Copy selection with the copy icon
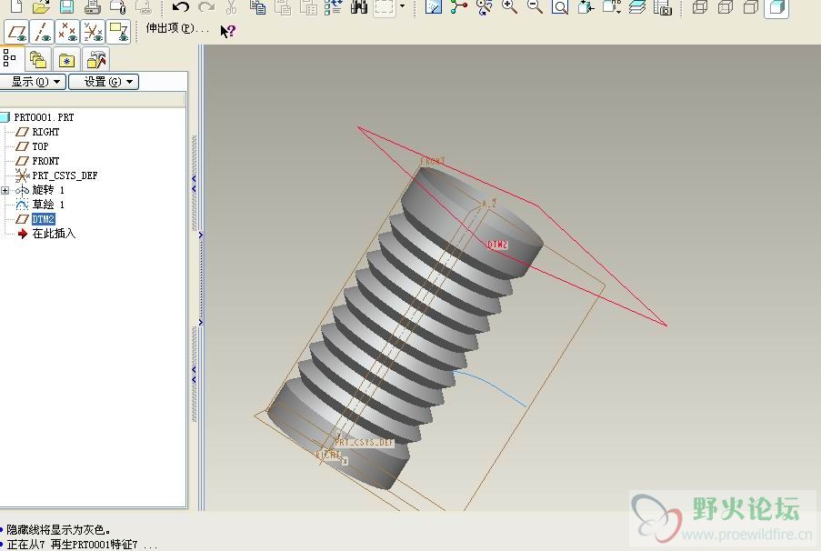The image size is (821, 551). [257, 6]
